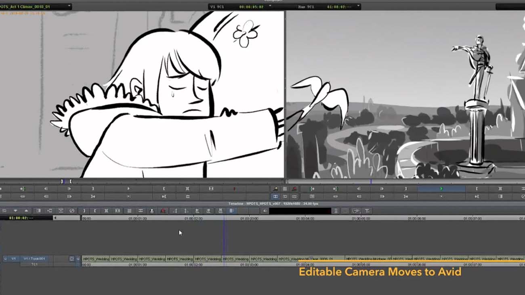Click red record icon under source monitor
This screenshot has width=525, height=295.
[x=234, y=188]
